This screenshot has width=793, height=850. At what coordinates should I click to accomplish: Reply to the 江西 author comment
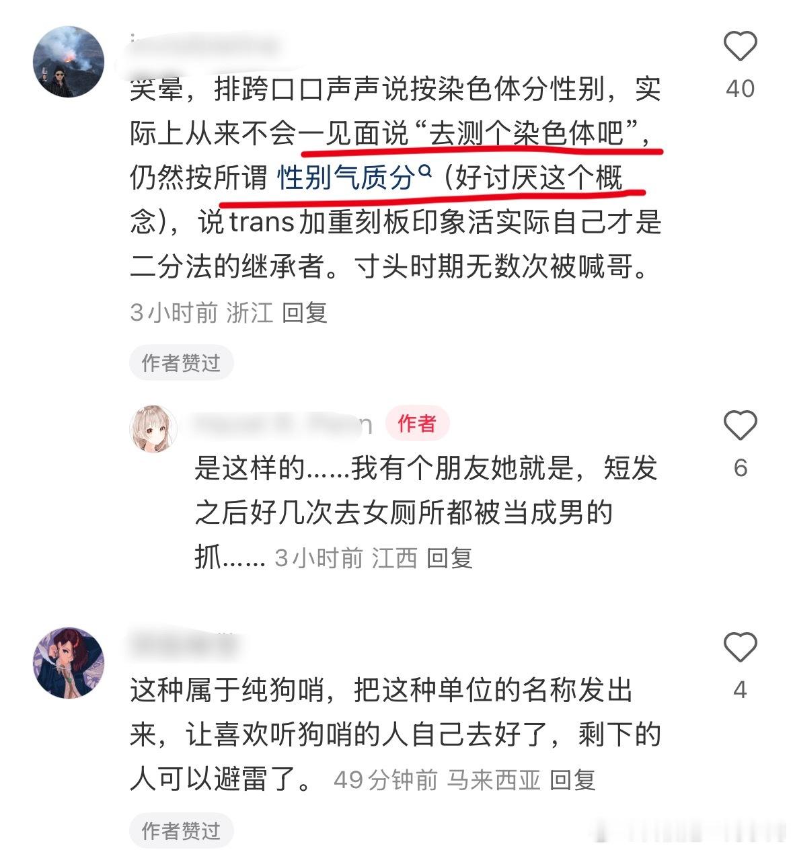click(x=450, y=558)
